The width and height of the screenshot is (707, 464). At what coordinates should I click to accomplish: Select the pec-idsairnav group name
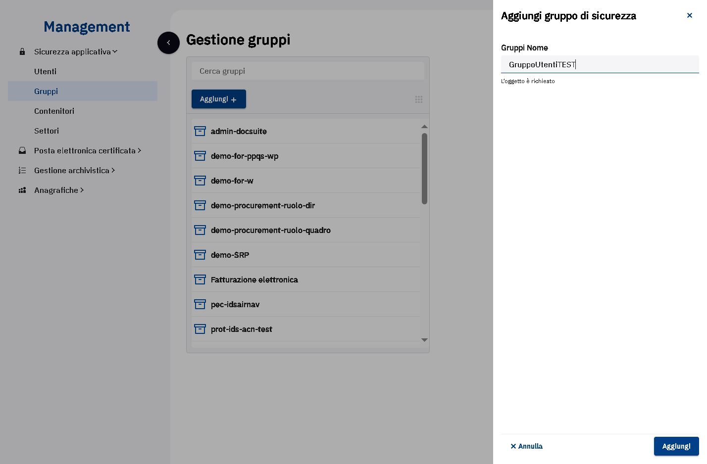pos(235,304)
